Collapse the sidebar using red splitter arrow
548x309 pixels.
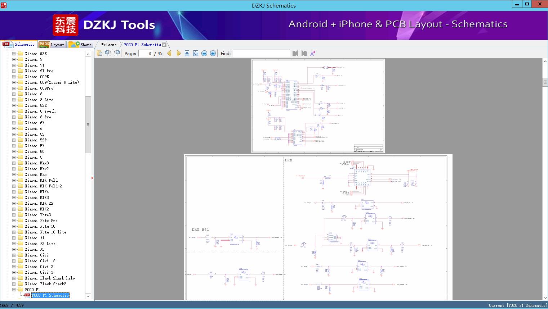pos(92,178)
